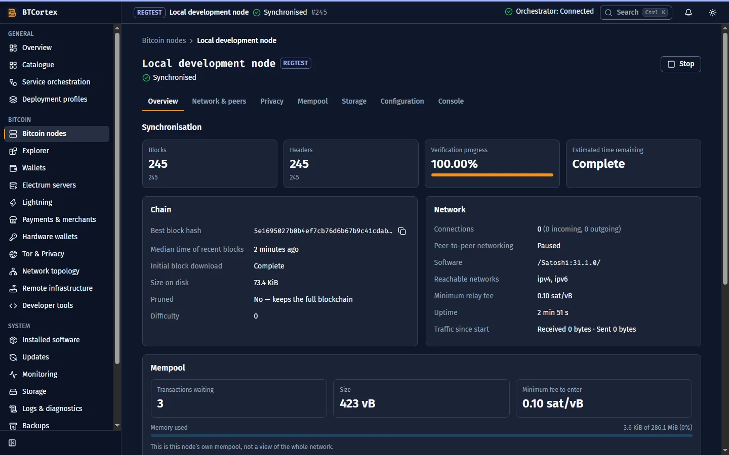Click the Explorer sidebar icon
Viewport: 729px width, 455px height.
click(x=13, y=151)
